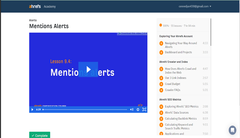Image resolution: width=240 pixels, height=138 pixels.
Task: Click orange number 1 icon beside Exploring Ahrefs' SEO Metrics
Action: pos(161,107)
